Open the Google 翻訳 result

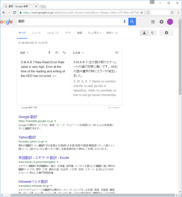tap(28, 117)
